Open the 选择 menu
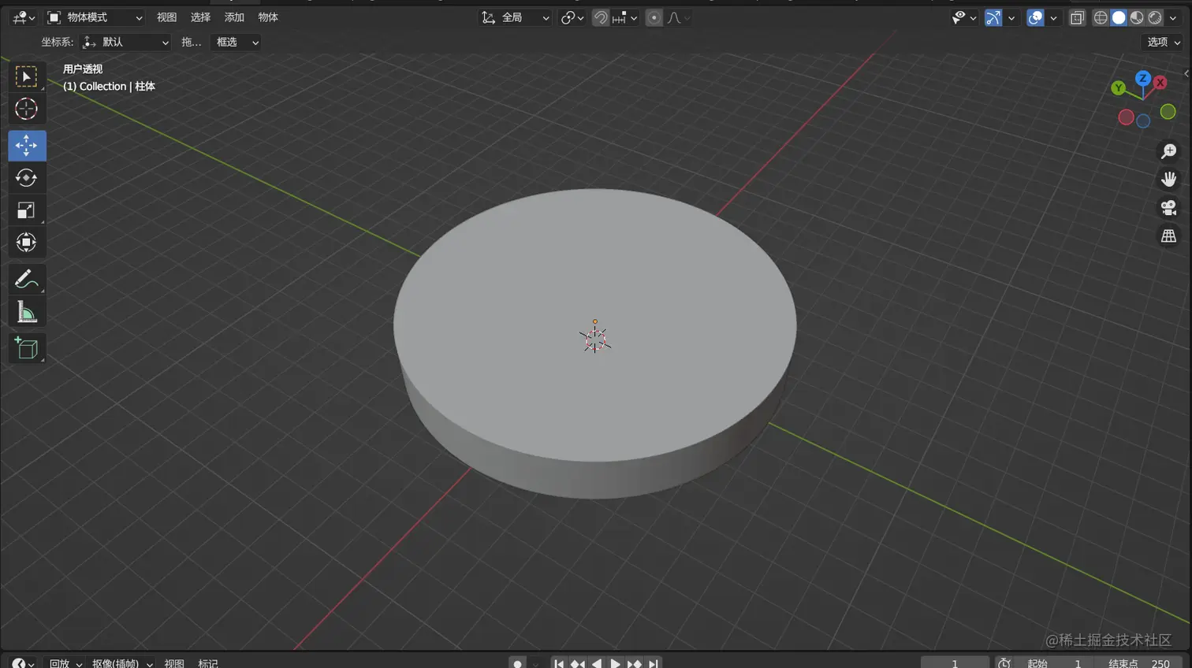This screenshot has width=1192, height=668. tap(200, 17)
